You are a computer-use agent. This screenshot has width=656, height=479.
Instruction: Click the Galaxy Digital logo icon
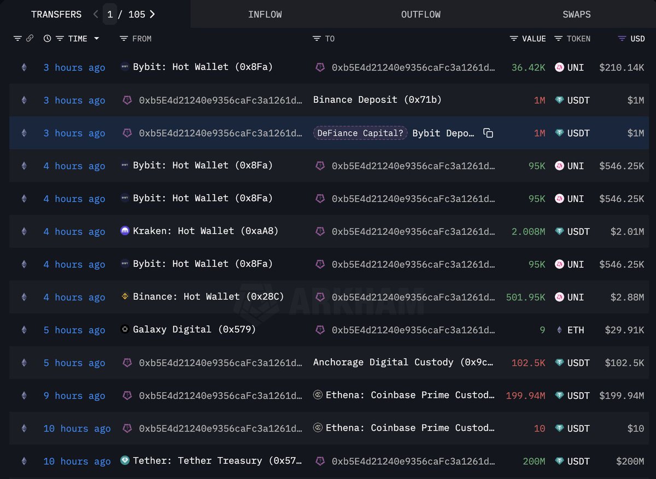pyautogui.click(x=125, y=330)
